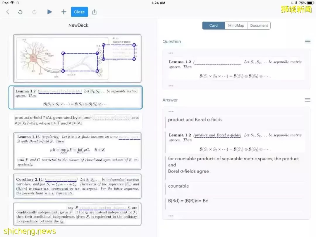Image resolution: width=316 pixels, height=237 pixels.
Task: Open the Corollary 2.14 card
Action: click(x=77, y=186)
